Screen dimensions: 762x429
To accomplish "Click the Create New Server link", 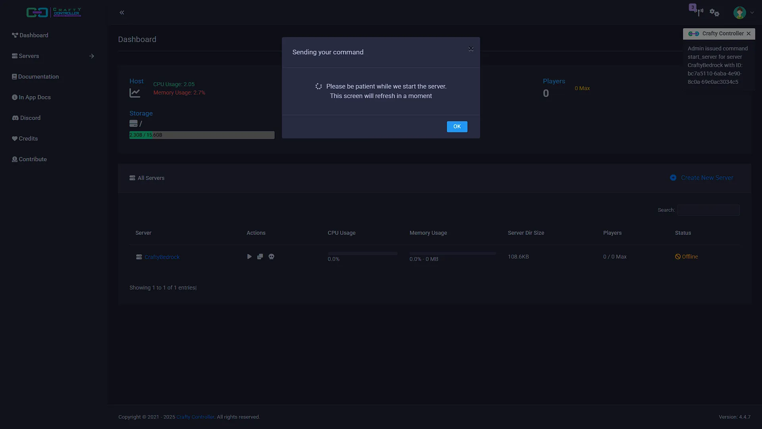I will click(x=707, y=178).
